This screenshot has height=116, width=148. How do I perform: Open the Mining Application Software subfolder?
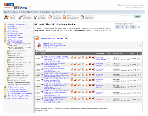(18, 75)
